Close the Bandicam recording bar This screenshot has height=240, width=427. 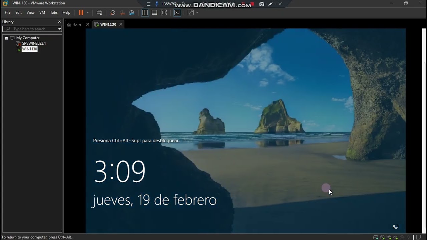(x=280, y=4)
